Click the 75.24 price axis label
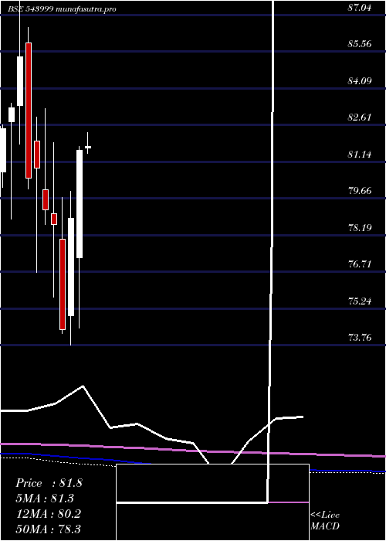 point(360,301)
